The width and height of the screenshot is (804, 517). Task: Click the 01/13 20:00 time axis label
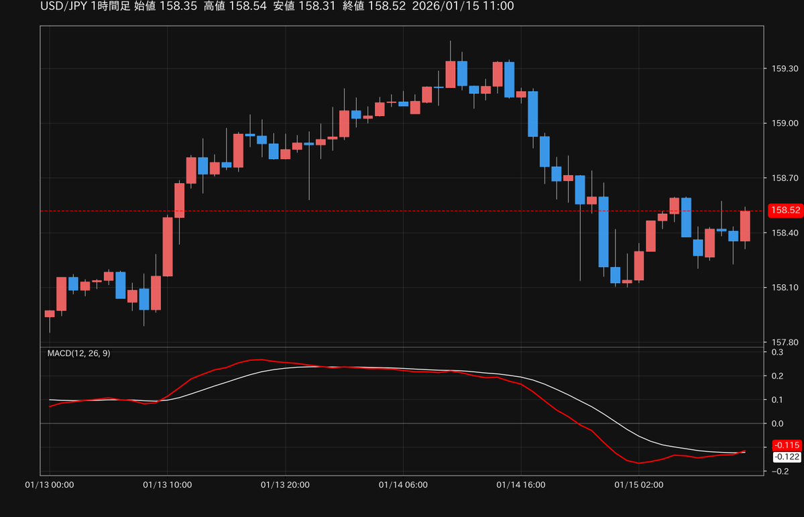pyautogui.click(x=285, y=485)
